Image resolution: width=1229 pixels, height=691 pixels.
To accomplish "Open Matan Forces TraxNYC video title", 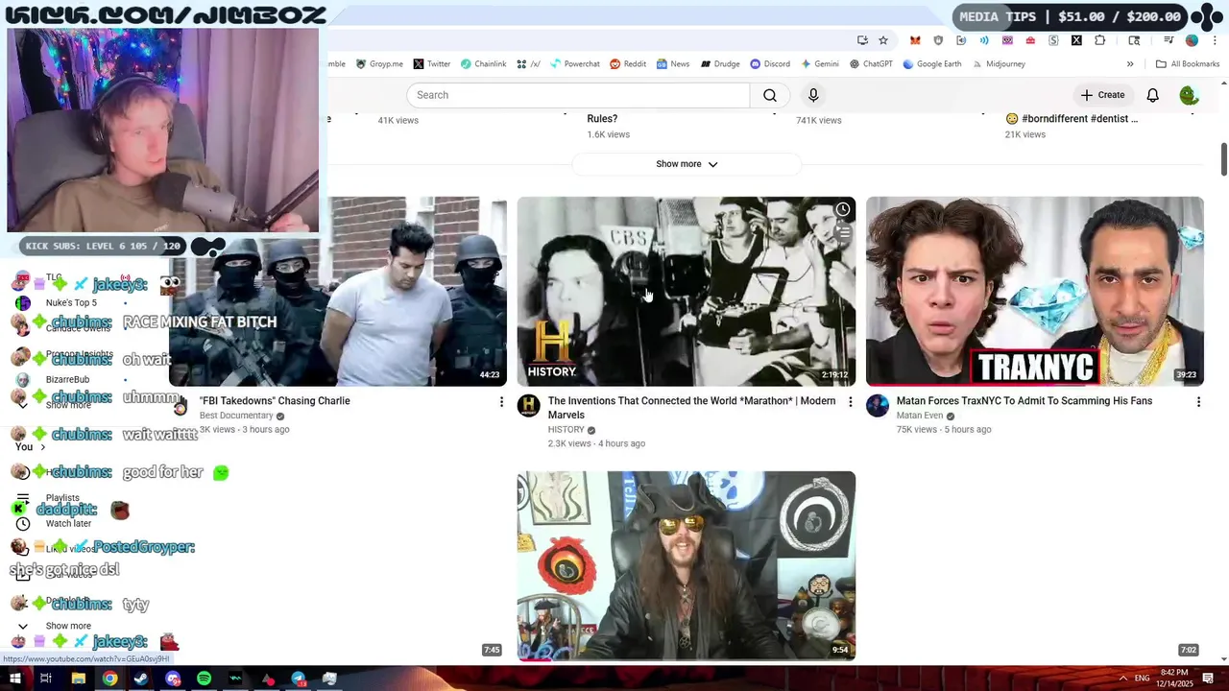I will [x=1024, y=401].
